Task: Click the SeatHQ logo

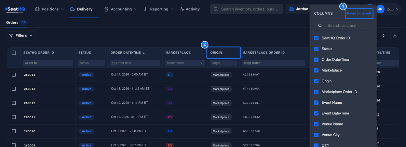Action: [15, 9]
